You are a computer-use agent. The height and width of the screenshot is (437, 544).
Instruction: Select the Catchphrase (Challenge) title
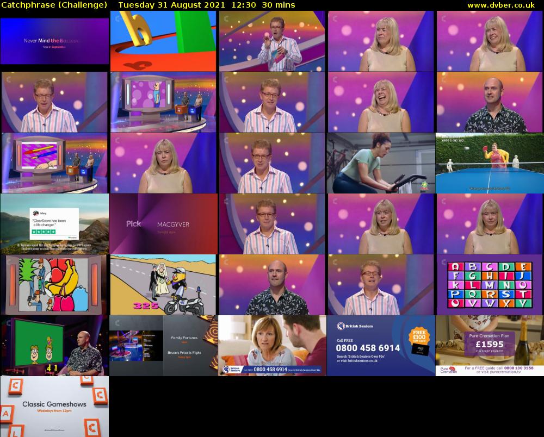pyautogui.click(x=52, y=5)
